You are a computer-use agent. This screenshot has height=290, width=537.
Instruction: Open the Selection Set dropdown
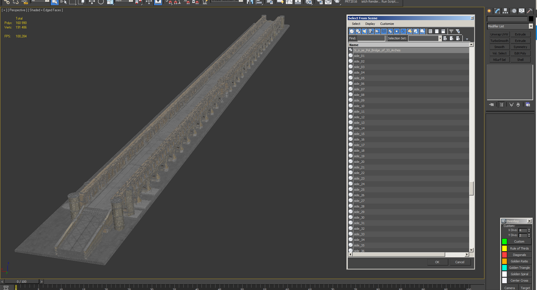pyautogui.click(x=440, y=38)
